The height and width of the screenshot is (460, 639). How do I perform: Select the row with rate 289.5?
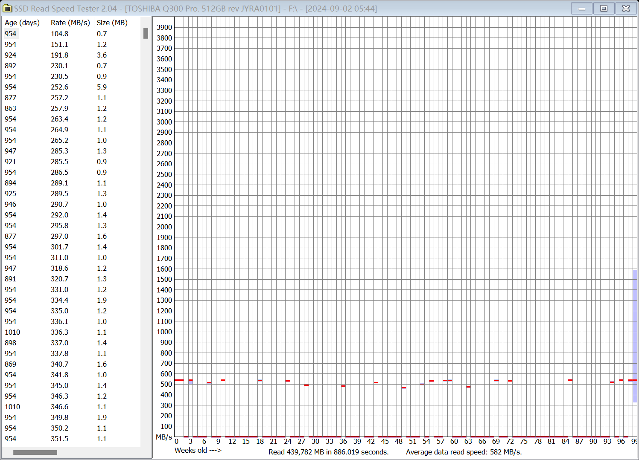(71, 194)
